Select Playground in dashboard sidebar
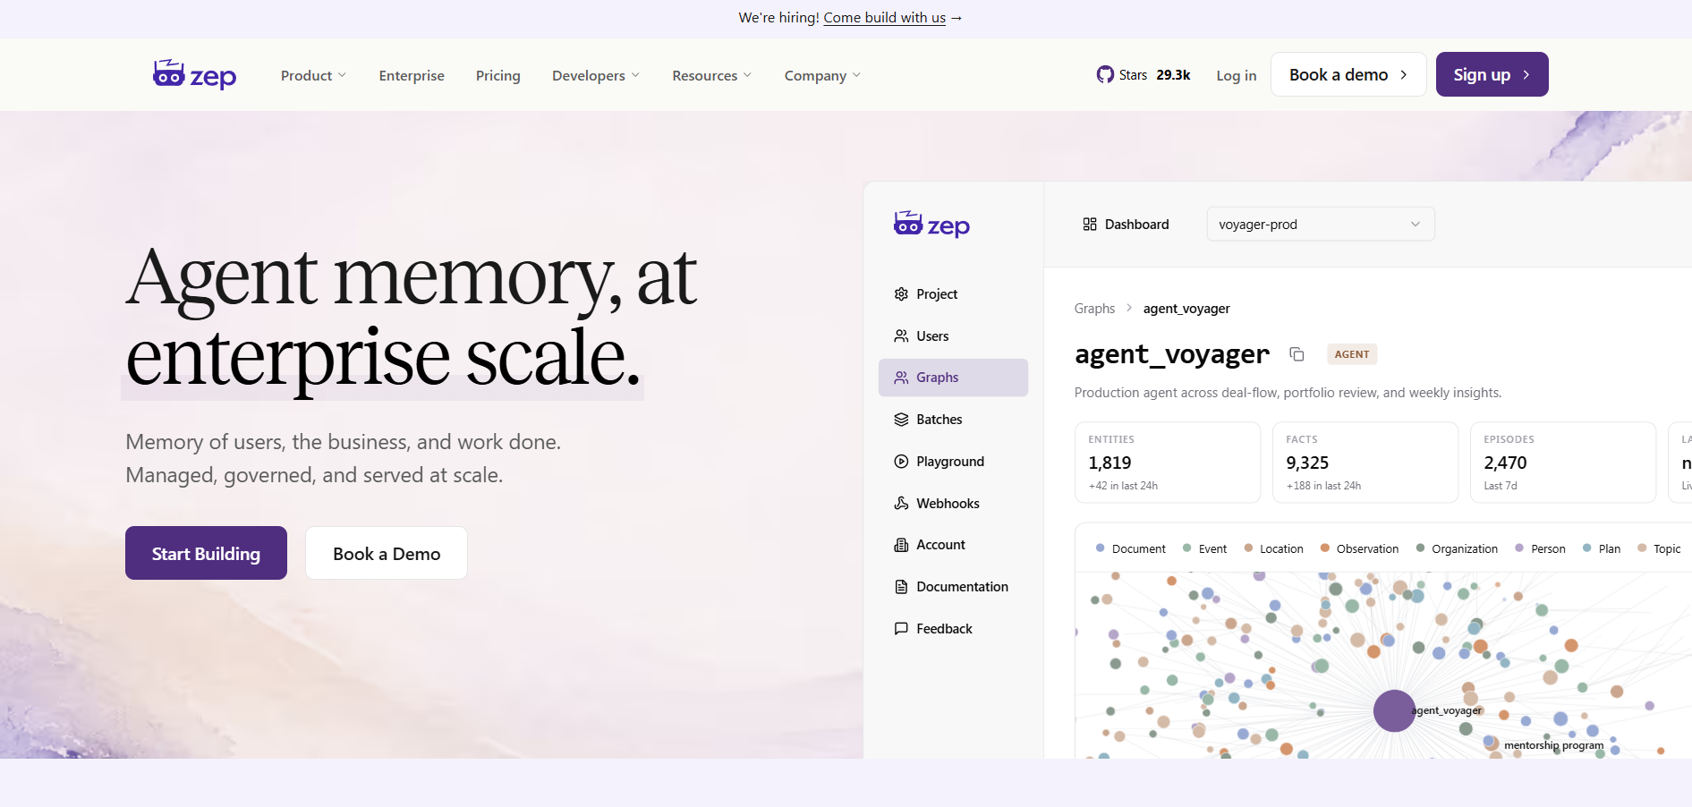 tap(953, 462)
